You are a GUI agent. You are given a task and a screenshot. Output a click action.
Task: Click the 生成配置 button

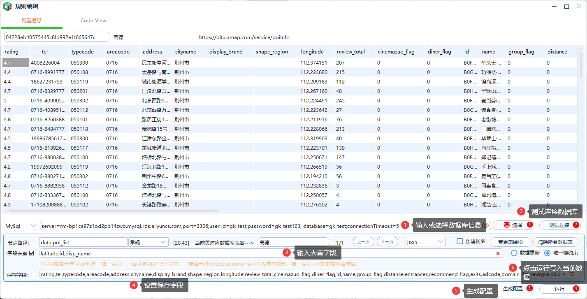(513, 289)
